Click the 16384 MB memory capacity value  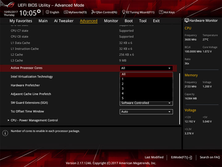[191, 98]
